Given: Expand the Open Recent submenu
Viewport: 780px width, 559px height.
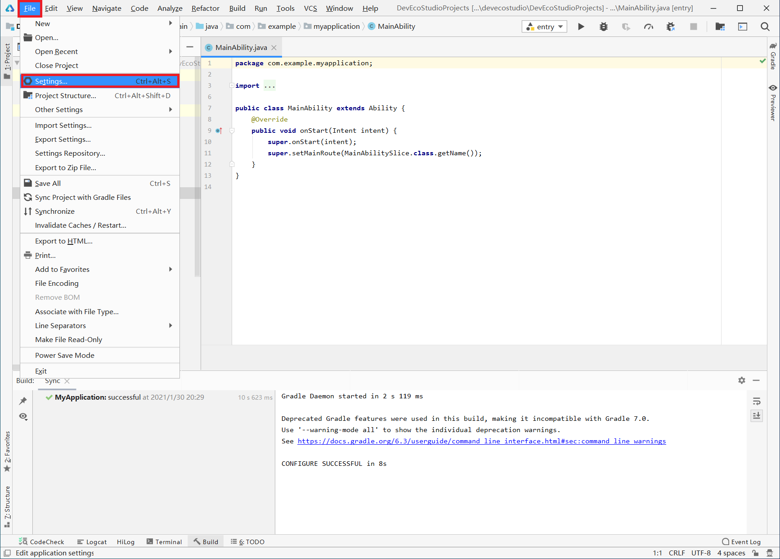Looking at the screenshot, I should 100,51.
